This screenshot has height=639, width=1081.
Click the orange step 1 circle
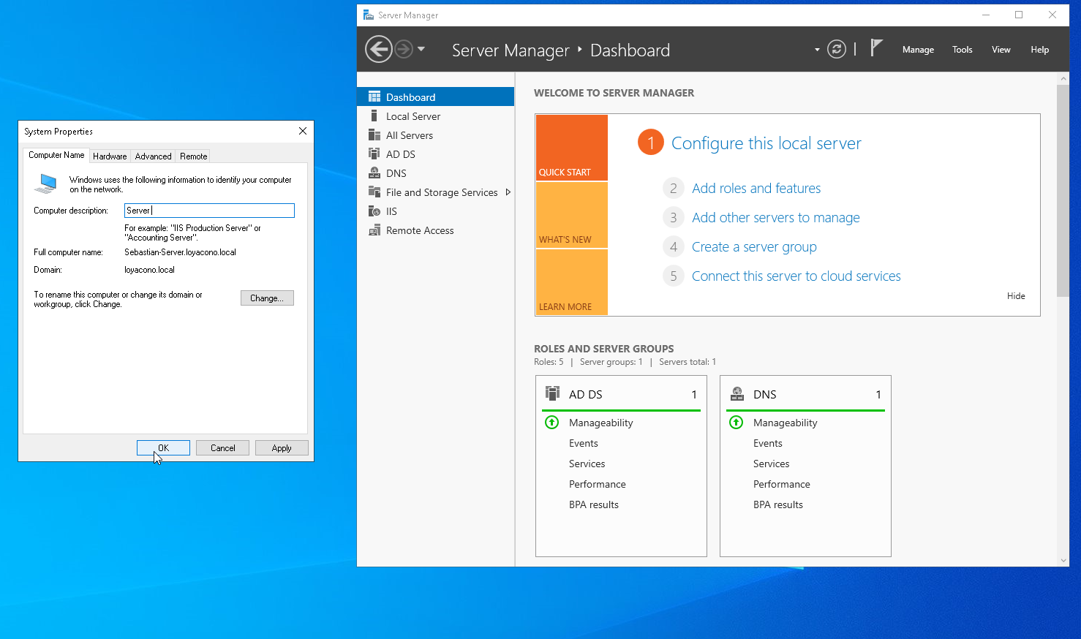(x=651, y=142)
